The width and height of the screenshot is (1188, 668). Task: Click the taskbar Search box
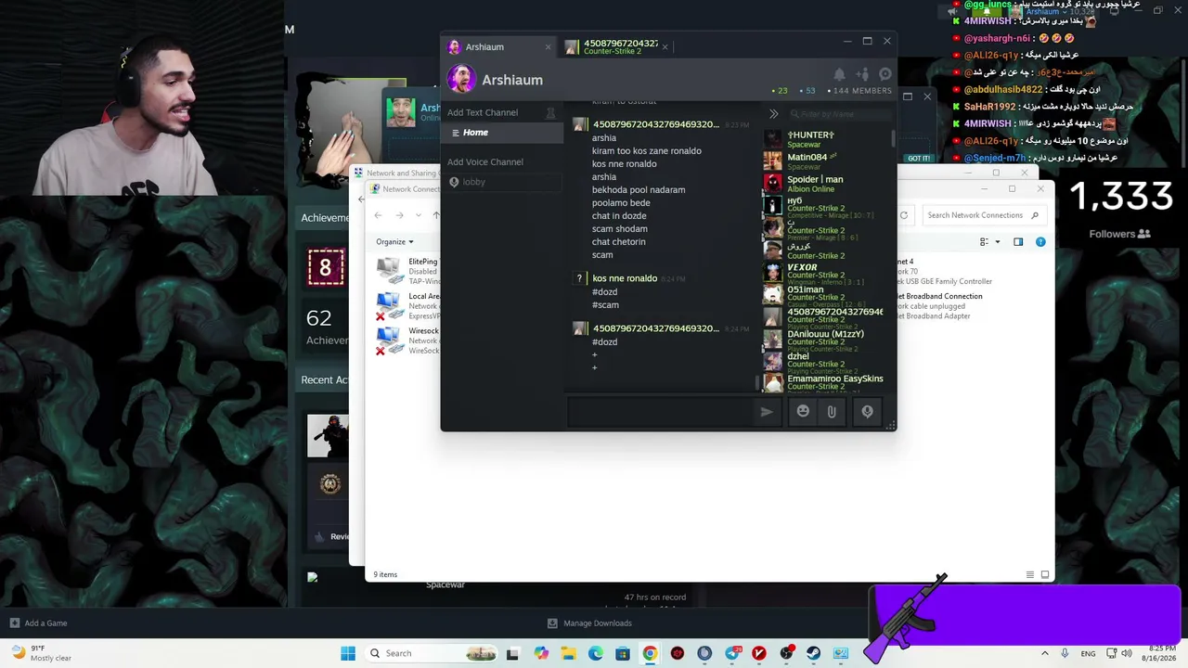pos(432,653)
